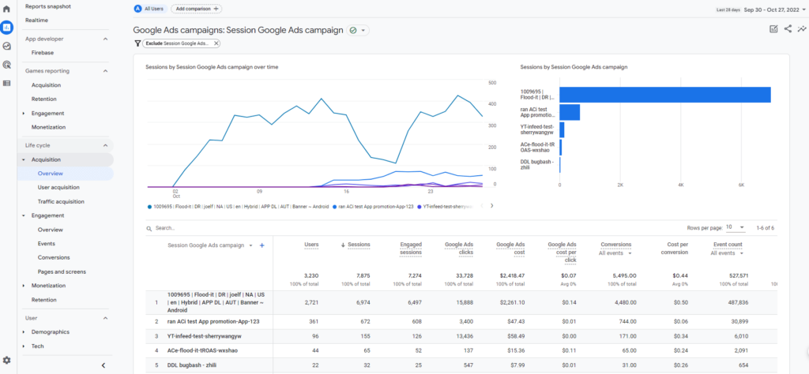Open the Session Google Ads campaign dimension dropdown
Image resolution: width=809 pixels, height=374 pixels.
(210, 245)
